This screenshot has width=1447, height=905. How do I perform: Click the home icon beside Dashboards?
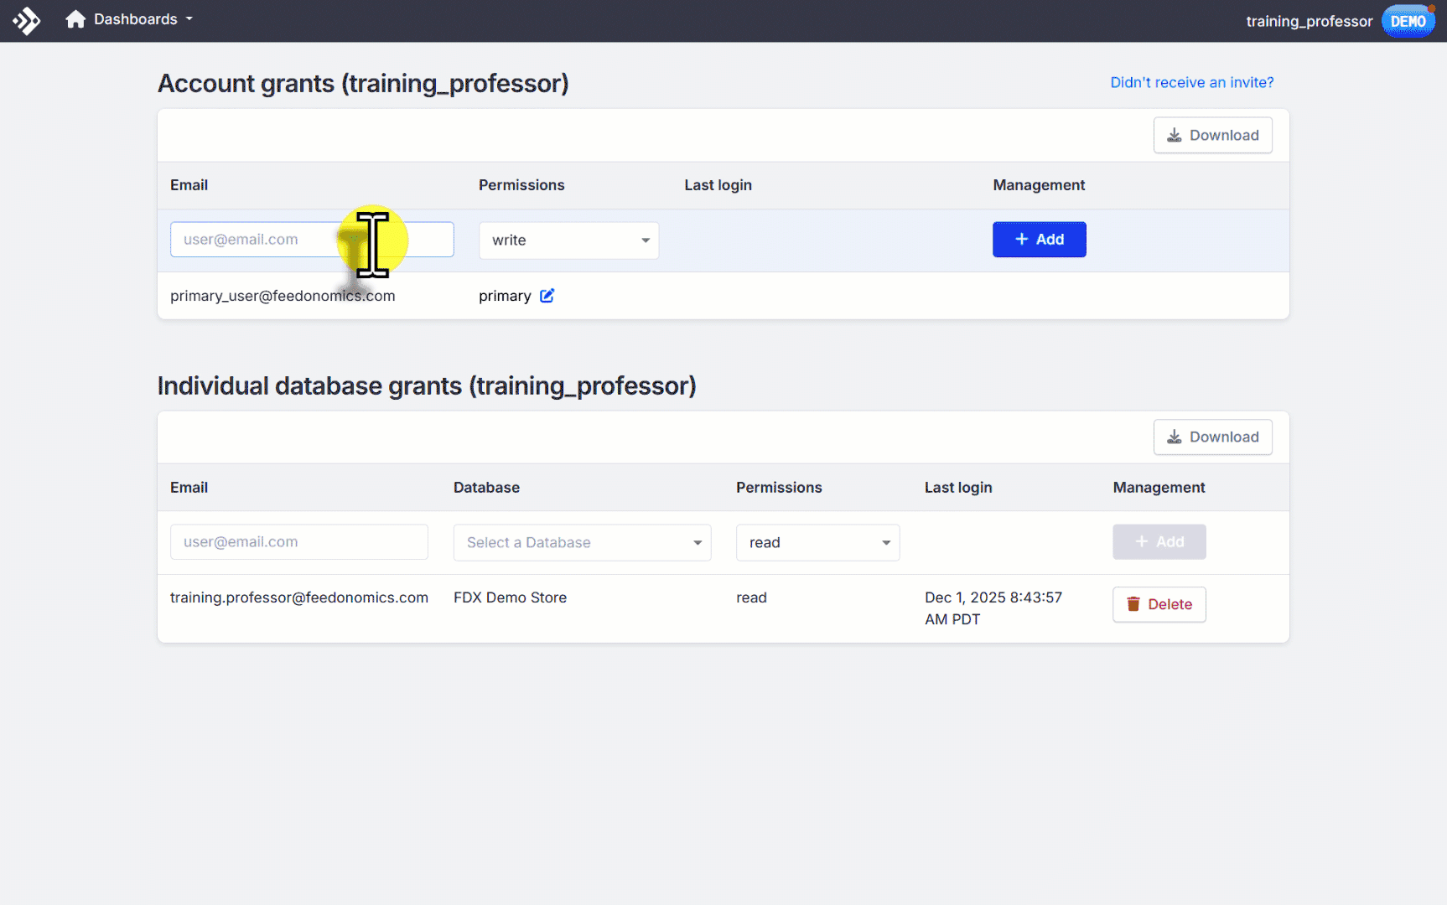tap(75, 19)
